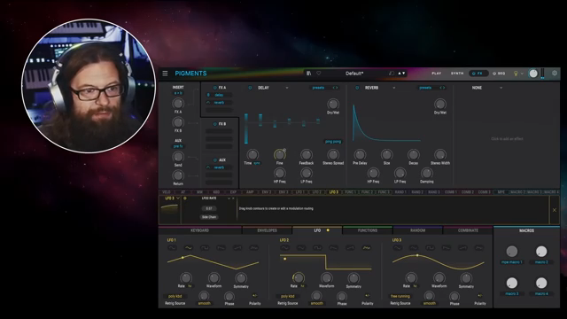Click the AUX pre fx routing button

(178, 146)
